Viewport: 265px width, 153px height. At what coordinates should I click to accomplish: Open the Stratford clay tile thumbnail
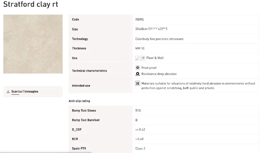tap(33, 44)
